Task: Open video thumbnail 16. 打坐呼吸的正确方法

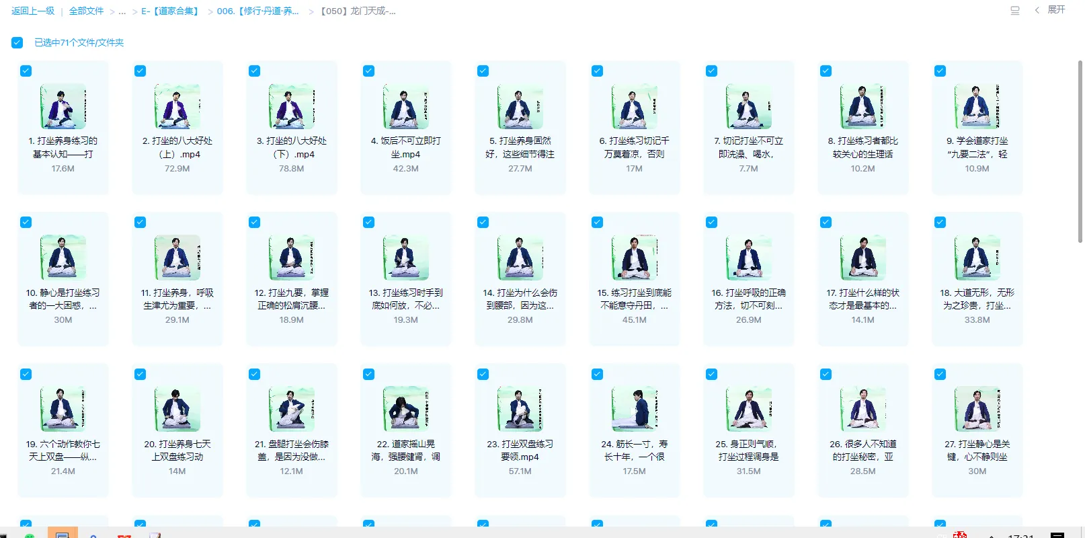Action: (749, 258)
